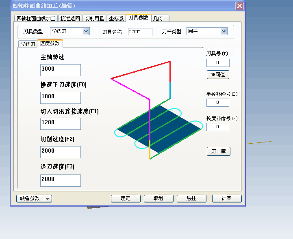Switch to the 四轴柱面曲线加工 tab
Viewport: 293px width, 239px height.
pos(36,19)
